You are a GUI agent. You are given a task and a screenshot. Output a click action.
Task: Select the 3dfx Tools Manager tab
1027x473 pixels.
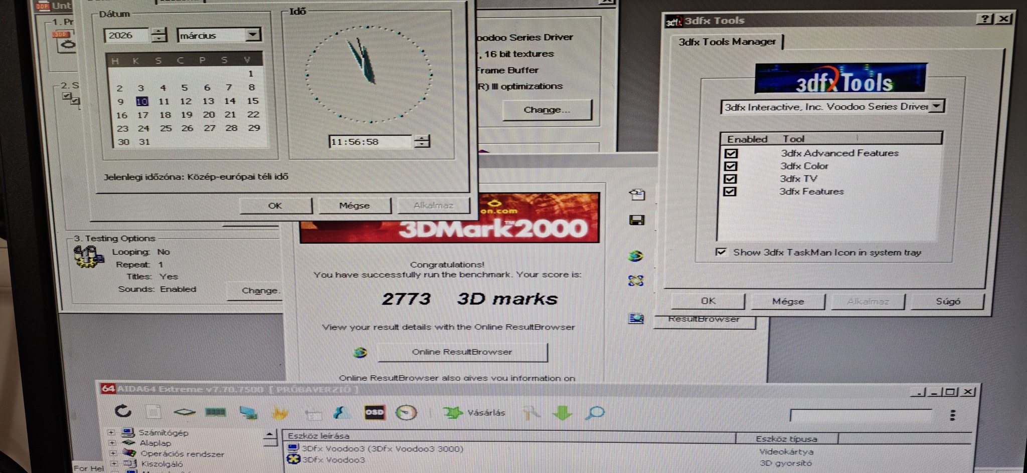pos(727,42)
